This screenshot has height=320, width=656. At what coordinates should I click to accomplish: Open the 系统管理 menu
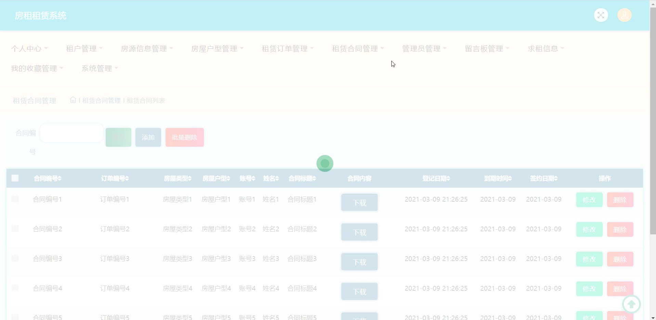100,69
